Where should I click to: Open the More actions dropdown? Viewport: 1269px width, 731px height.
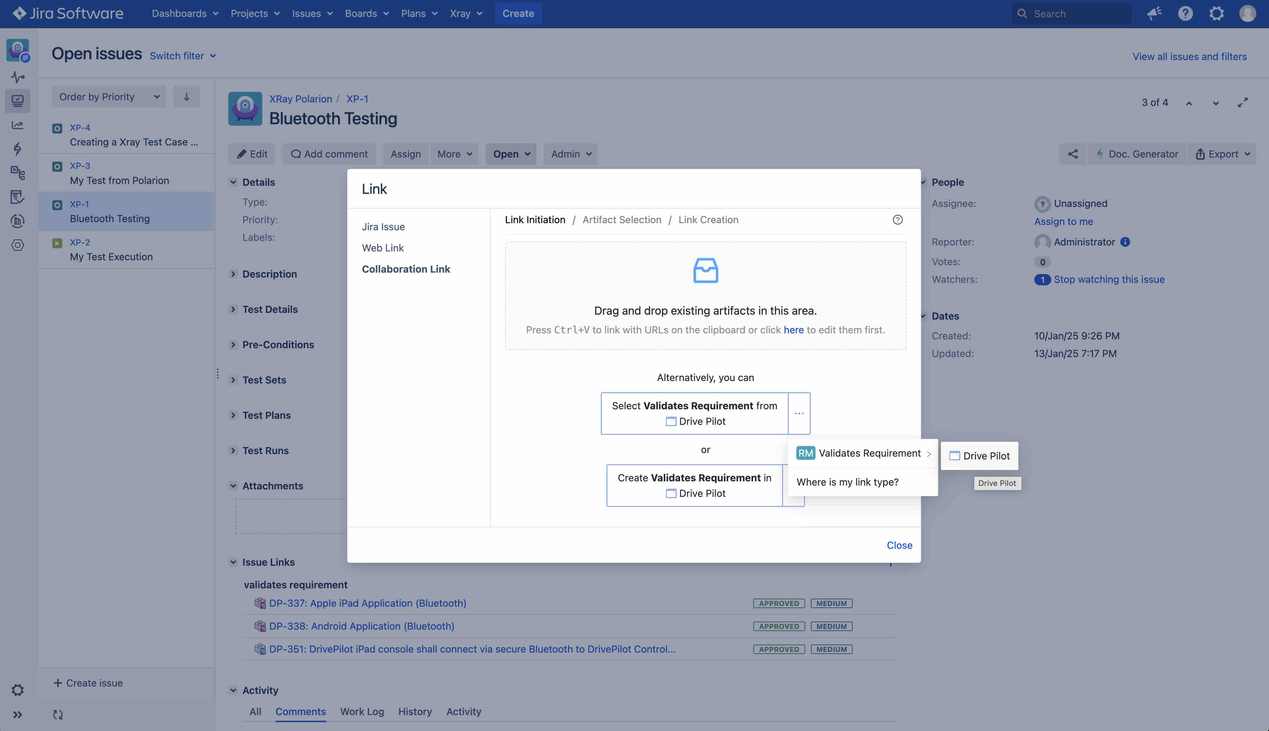(454, 154)
